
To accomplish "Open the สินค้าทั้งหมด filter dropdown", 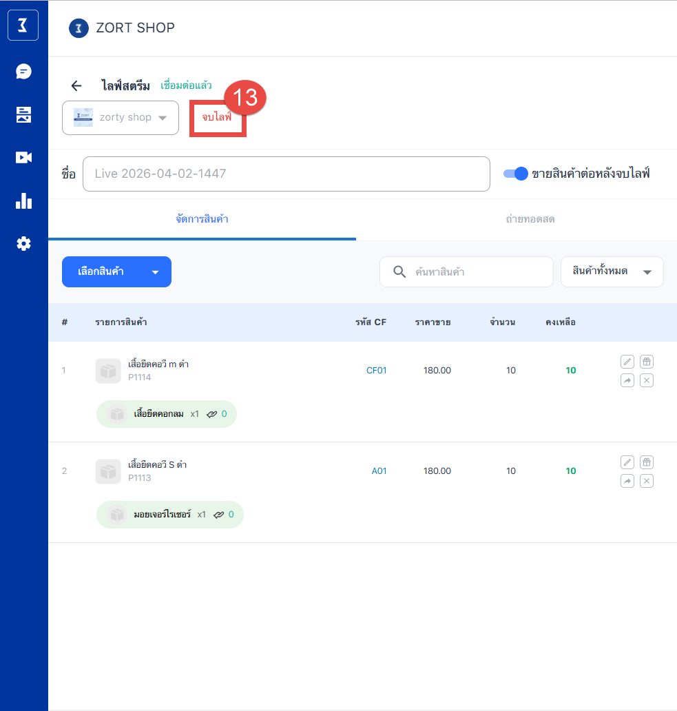I will tap(612, 271).
